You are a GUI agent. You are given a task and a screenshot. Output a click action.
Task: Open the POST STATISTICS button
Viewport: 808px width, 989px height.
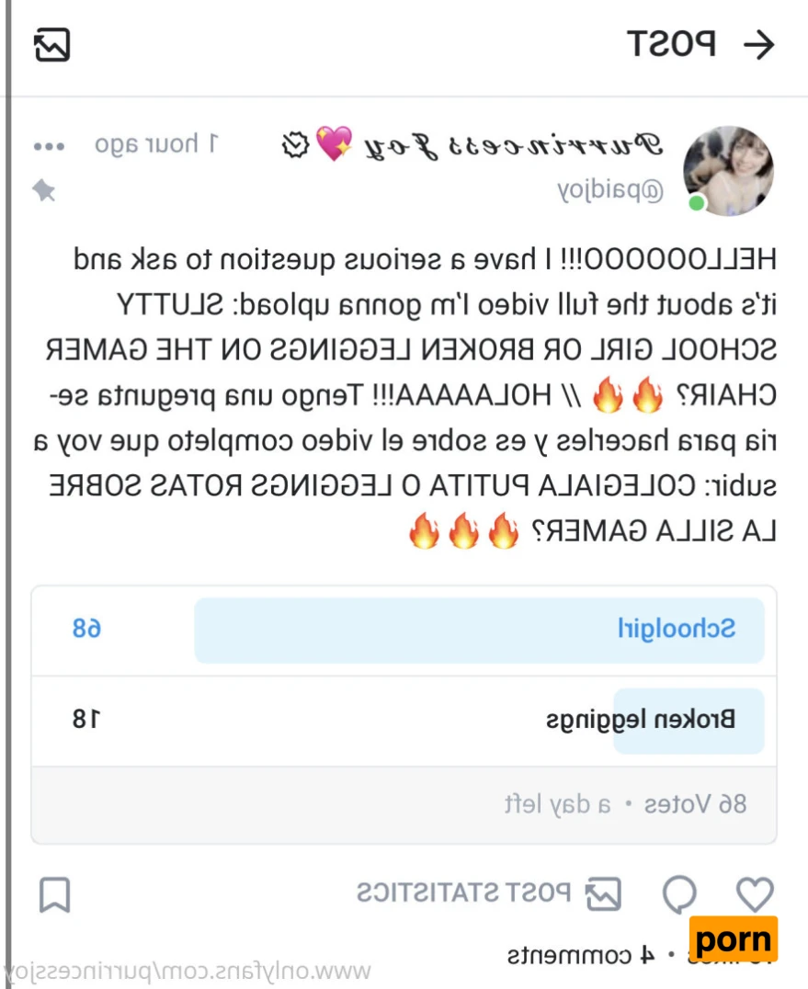pos(463,892)
